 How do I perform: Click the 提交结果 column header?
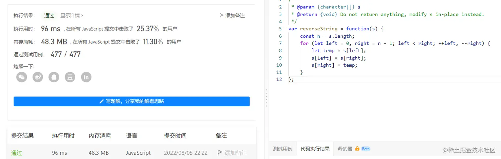point(22,135)
